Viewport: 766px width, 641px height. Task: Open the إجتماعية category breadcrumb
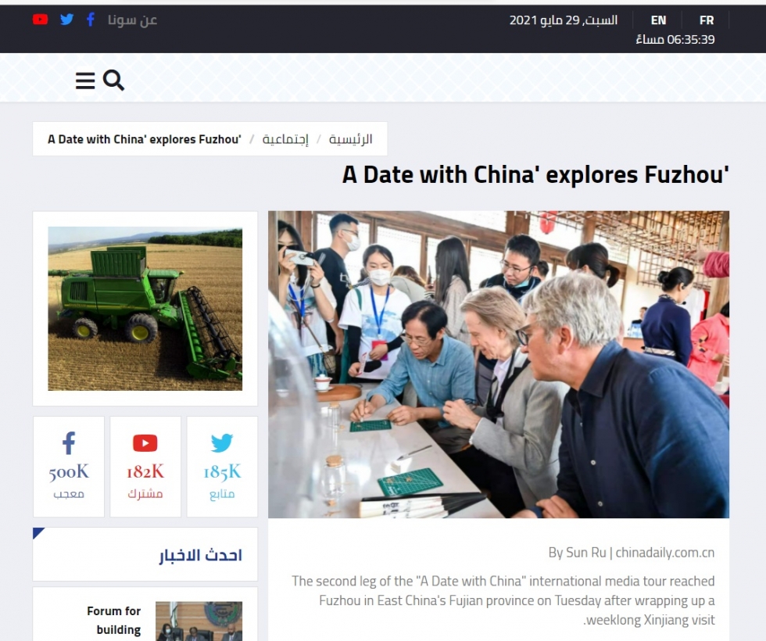[285, 139]
